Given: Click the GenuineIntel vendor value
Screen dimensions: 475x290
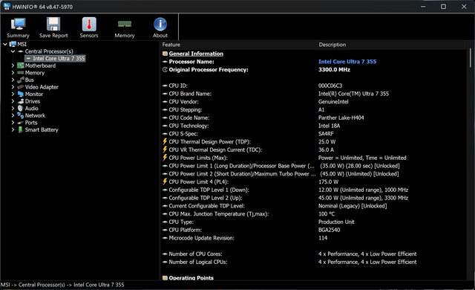Looking at the screenshot, I should [x=333, y=102].
